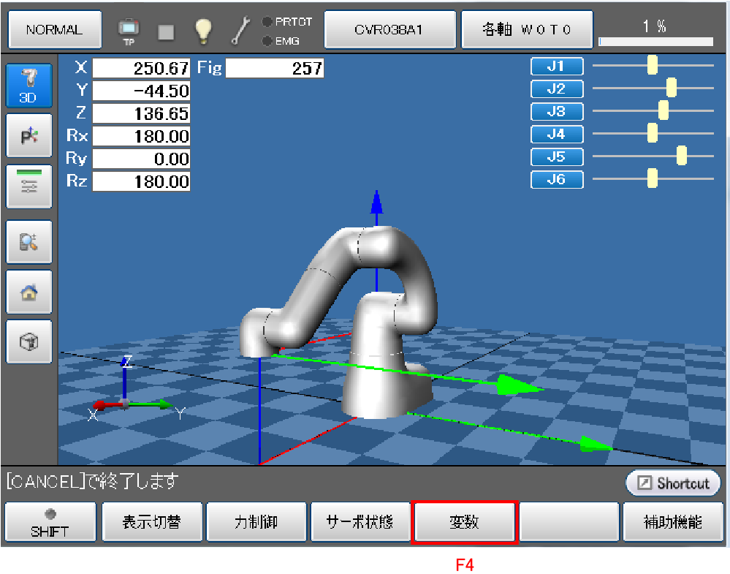Screen dimensions: 730x574
Task: Click the light bulb icon
Action: pyautogui.click(x=202, y=30)
